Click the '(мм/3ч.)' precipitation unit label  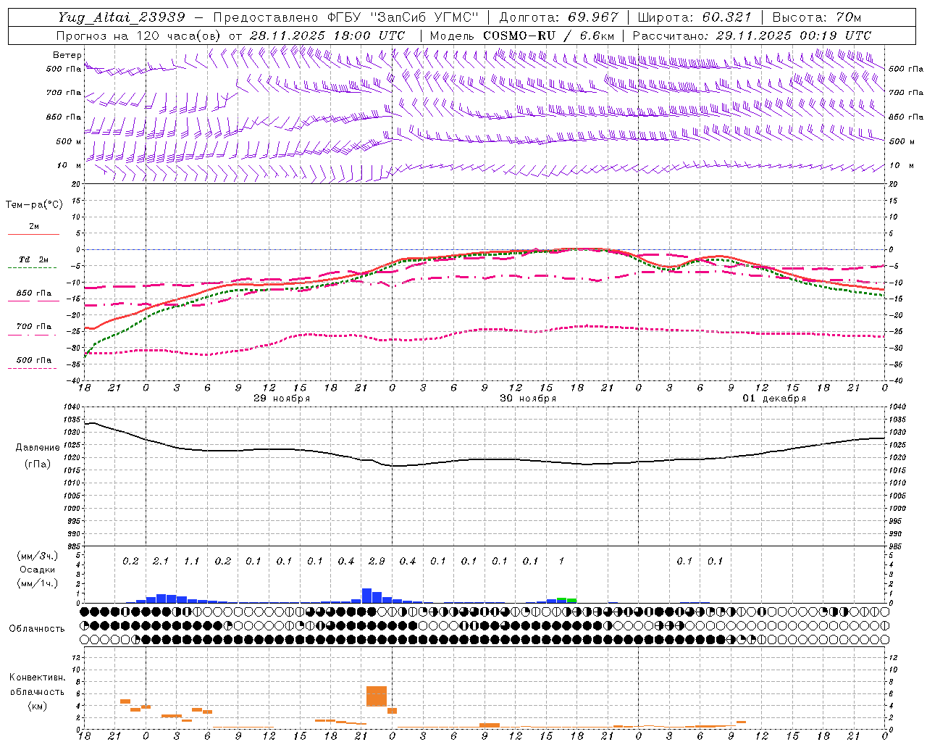(x=38, y=556)
